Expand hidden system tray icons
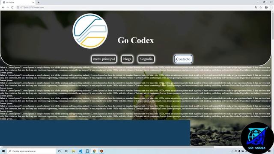The image size is (274, 154). coord(232,151)
